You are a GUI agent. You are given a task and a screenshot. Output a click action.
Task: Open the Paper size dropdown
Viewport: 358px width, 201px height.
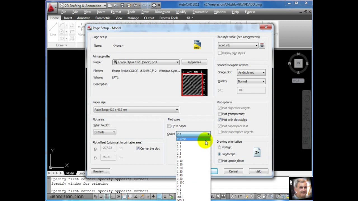[x=136, y=110]
